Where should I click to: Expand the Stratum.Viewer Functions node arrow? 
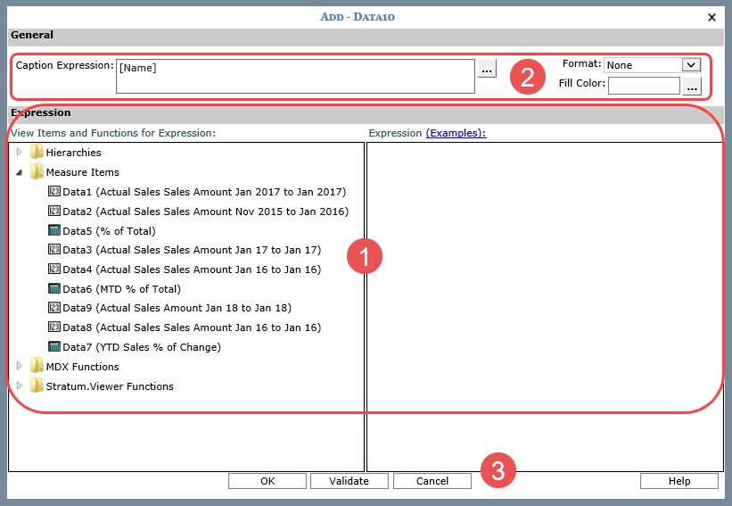pyautogui.click(x=20, y=386)
